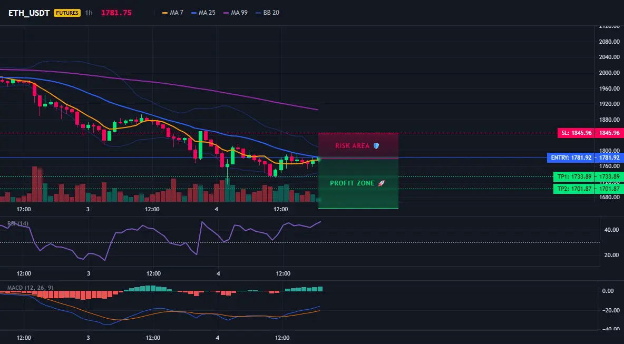
Task: Toggle the MA 25 indicator legend
Action: [x=203, y=13]
